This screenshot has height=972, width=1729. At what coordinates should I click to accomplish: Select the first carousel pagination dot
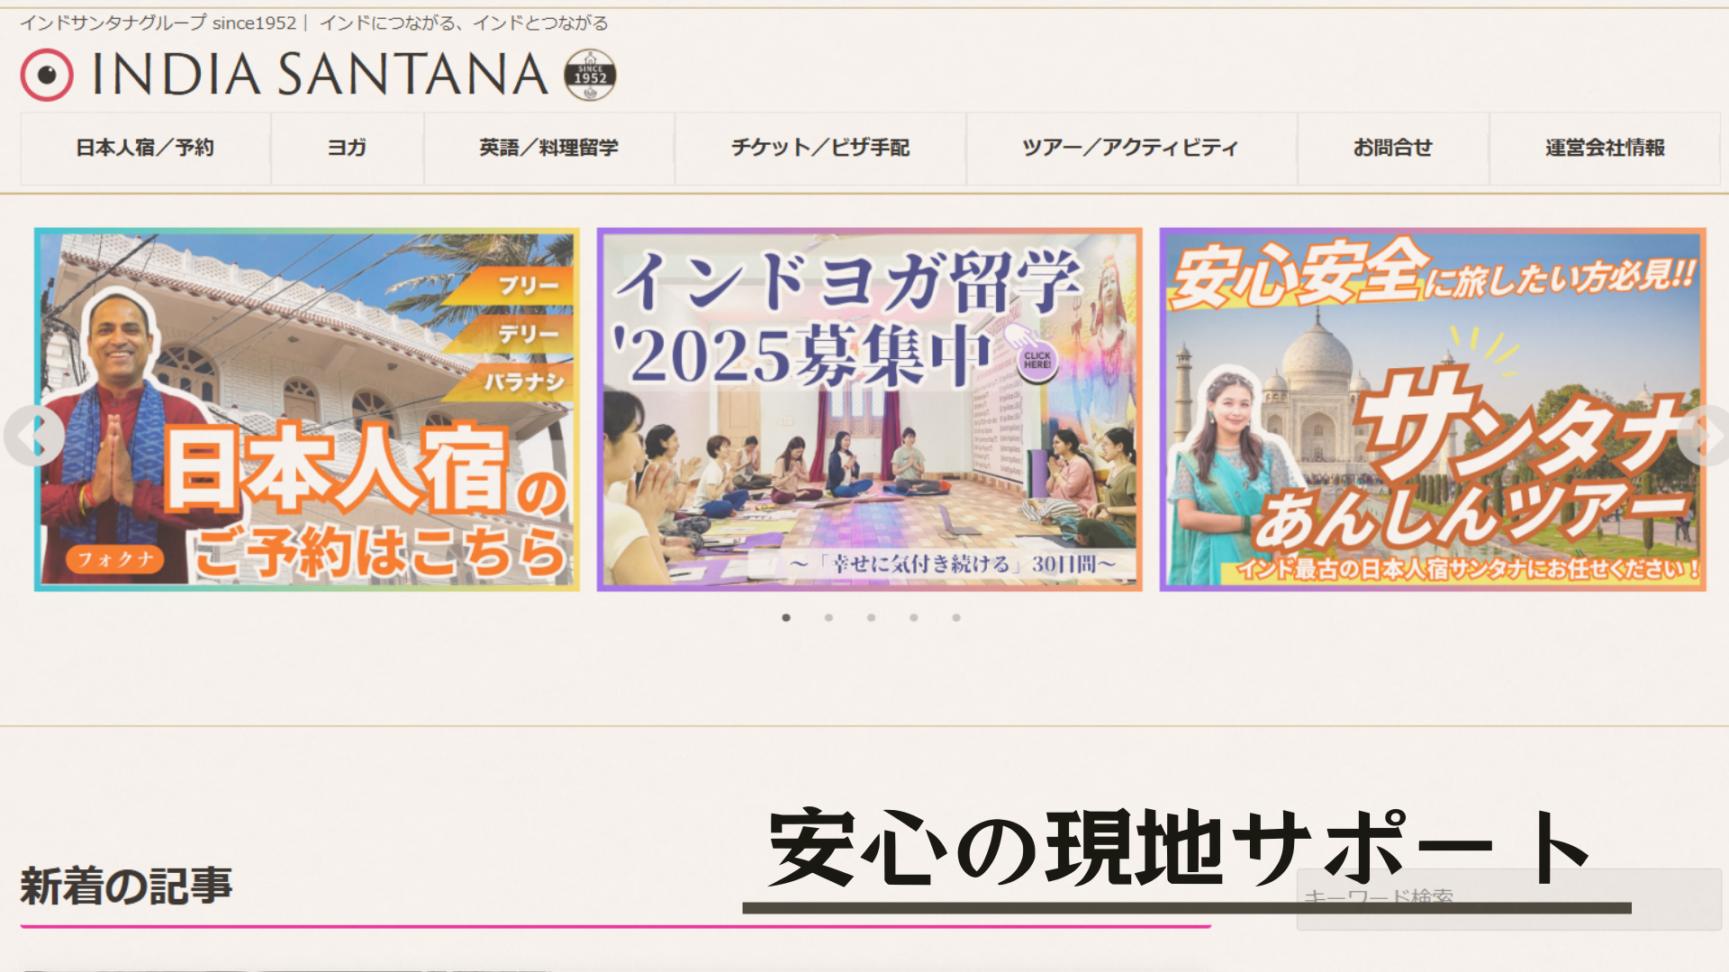[786, 617]
